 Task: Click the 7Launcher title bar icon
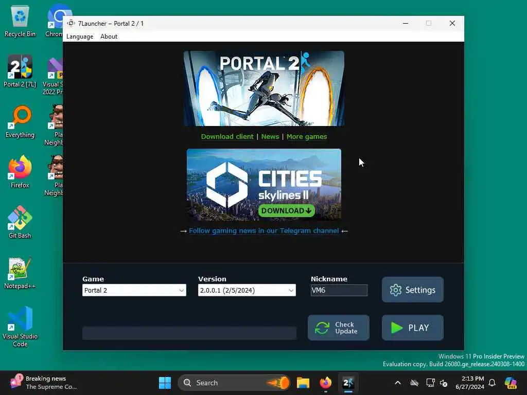[71, 23]
